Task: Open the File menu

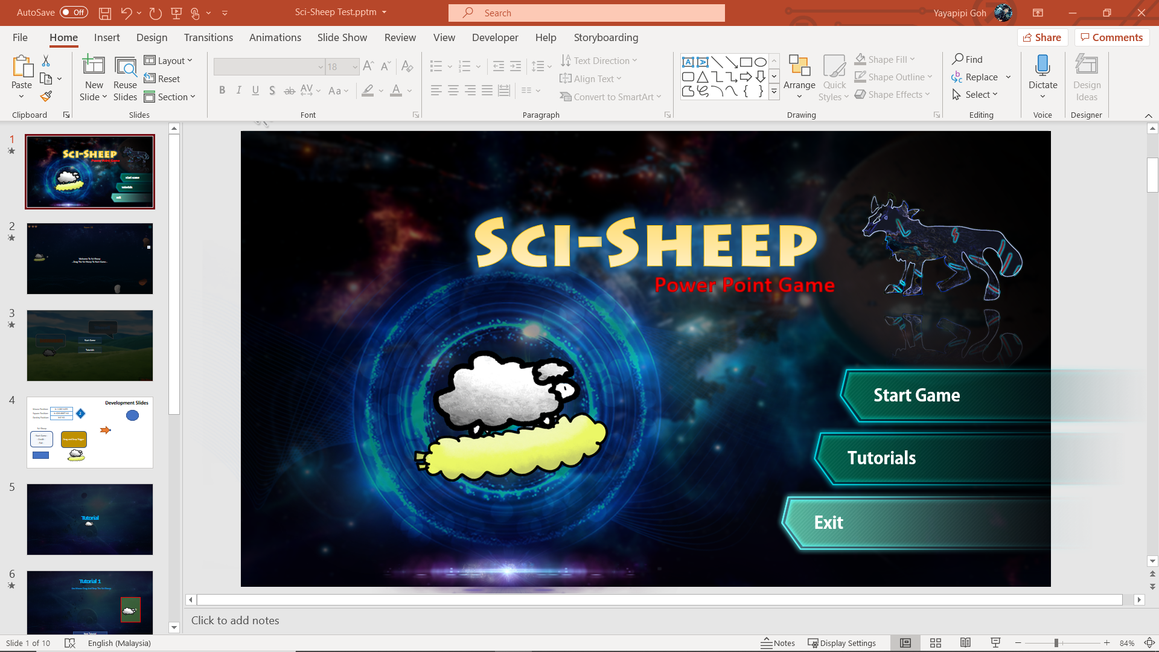Action: (20, 37)
